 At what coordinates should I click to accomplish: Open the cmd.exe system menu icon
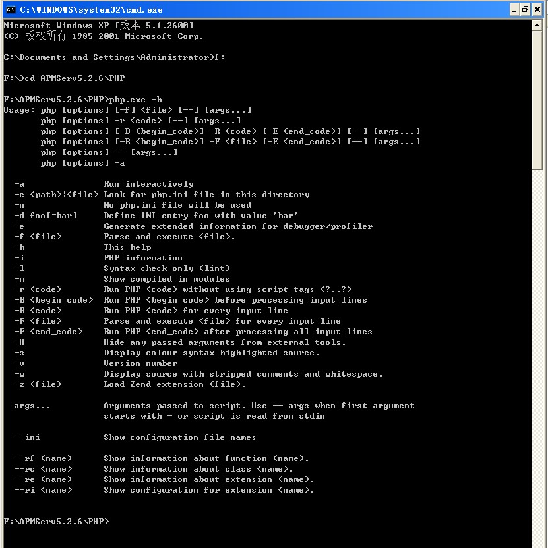click(11, 9)
